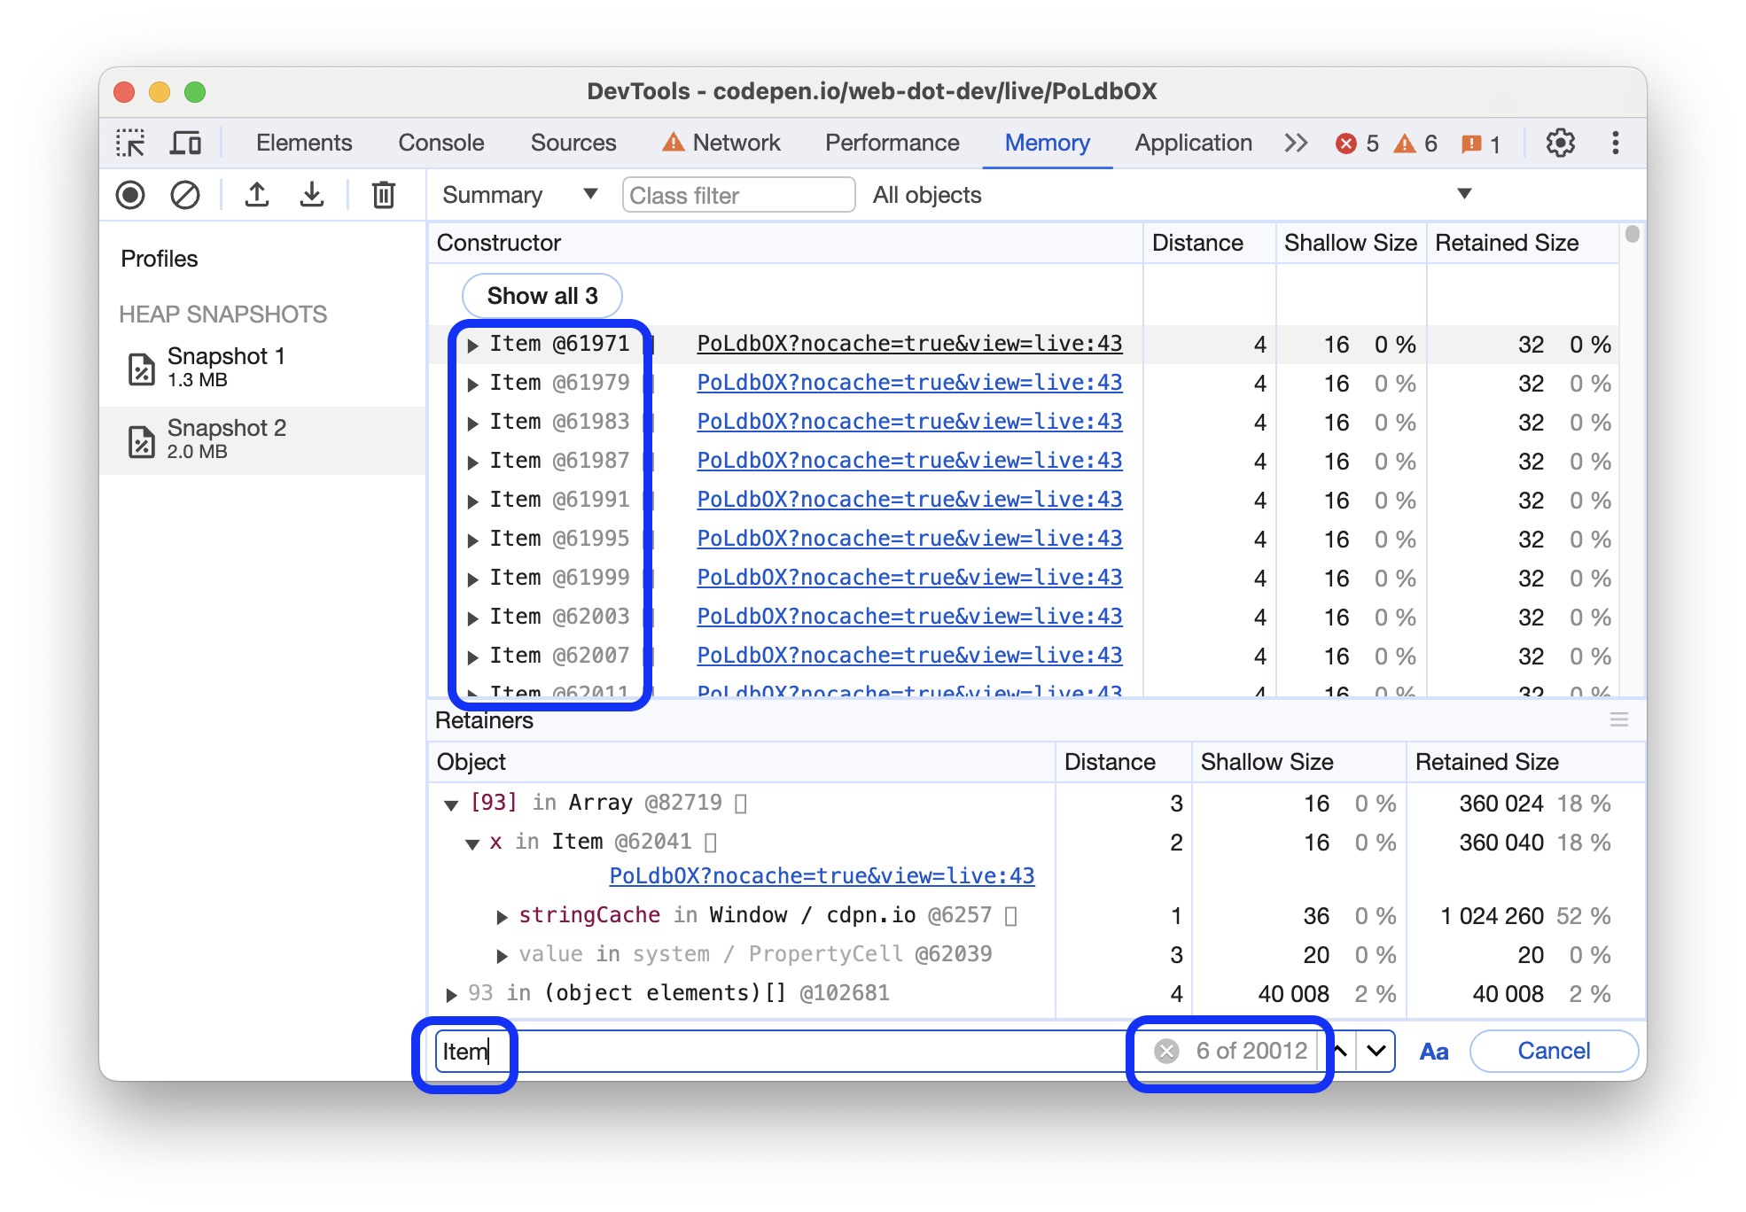Screen dimensions: 1746x1212
Task: Click Show all 3 button
Action: click(x=545, y=294)
